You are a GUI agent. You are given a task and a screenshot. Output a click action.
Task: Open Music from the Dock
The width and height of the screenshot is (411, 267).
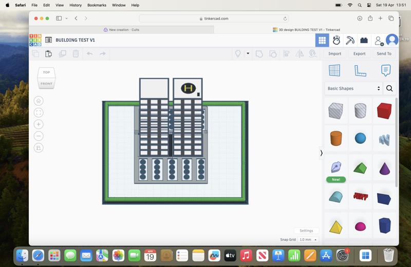point(246,256)
